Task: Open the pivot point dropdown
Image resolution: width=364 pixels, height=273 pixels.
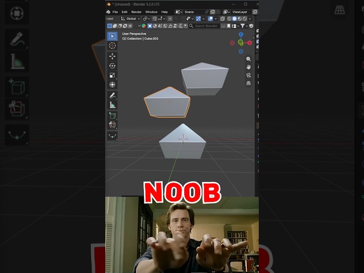Action: point(146,19)
